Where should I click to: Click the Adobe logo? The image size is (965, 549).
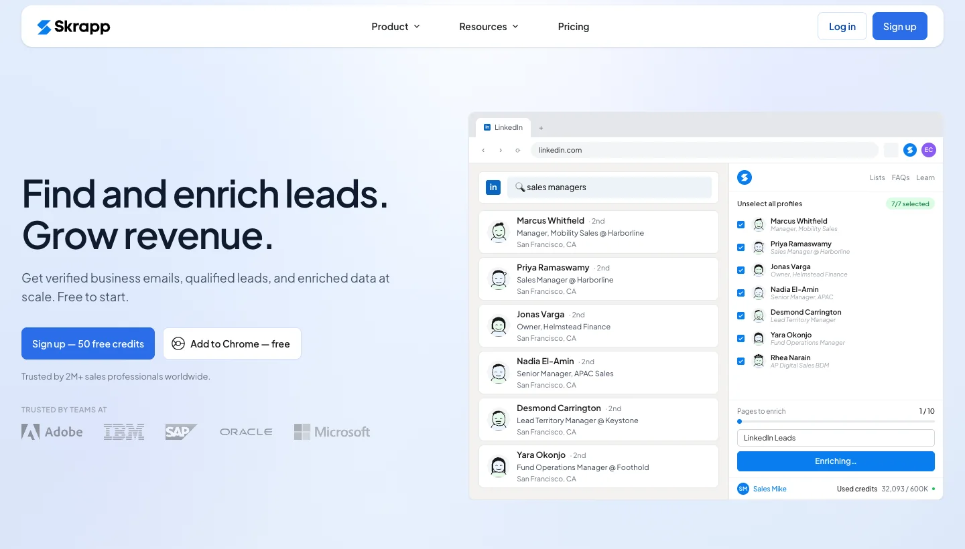(x=52, y=432)
